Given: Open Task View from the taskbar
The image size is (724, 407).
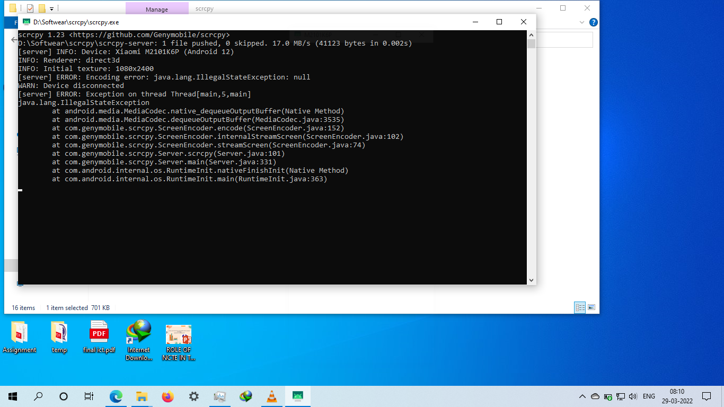Looking at the screenshot, I should (x=89, y=396).
